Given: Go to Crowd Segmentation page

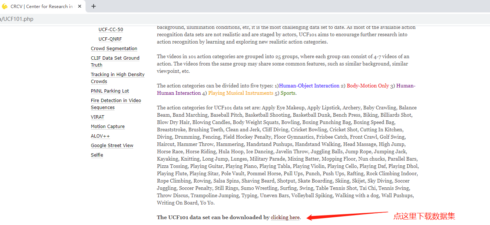Looking at the screenshot, I should (x=114, y=49).
